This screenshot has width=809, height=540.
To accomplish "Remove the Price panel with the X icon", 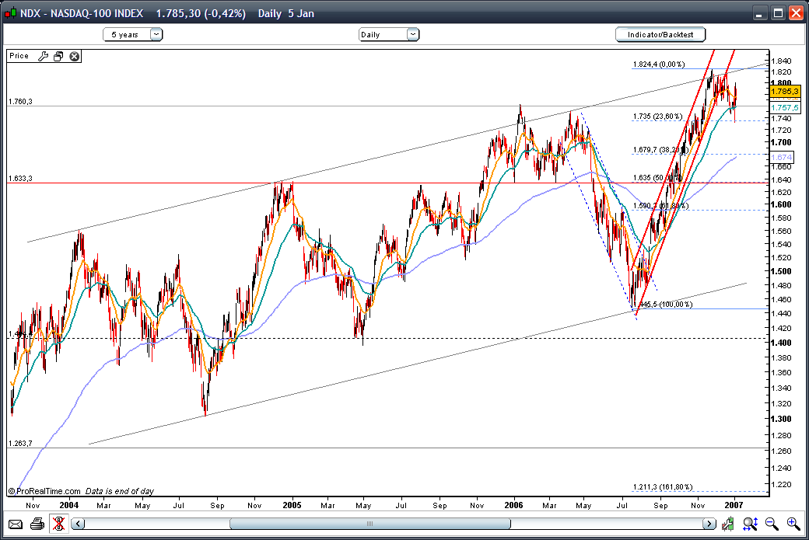I will pos(74,56).
